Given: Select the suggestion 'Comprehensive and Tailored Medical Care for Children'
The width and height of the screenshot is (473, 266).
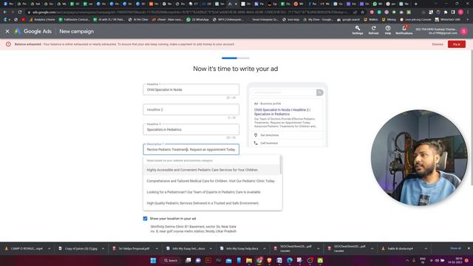Looking at the screenshot, I should (x=211, y=181).
